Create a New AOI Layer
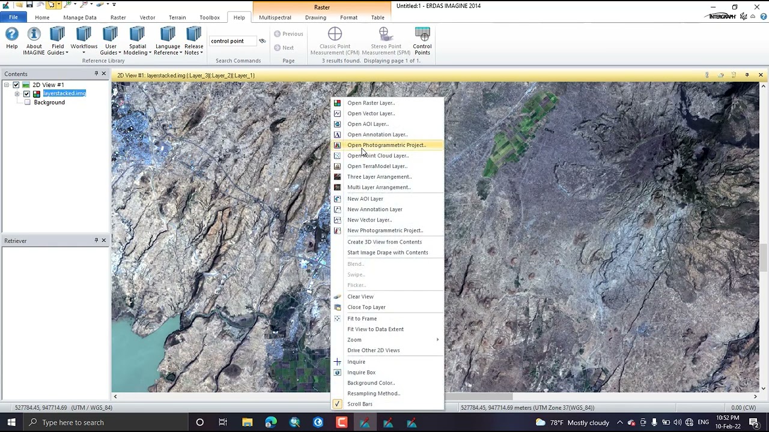The height and width of the screenshot is (432, 769). tap(388, 199)
